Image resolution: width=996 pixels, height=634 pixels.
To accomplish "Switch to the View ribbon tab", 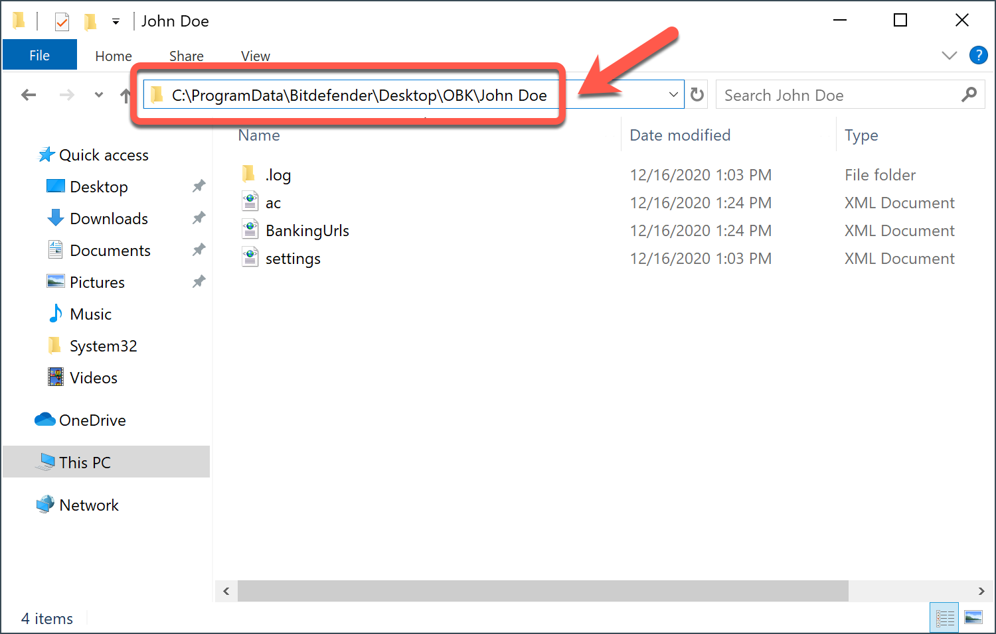I will tap(256, 56).
